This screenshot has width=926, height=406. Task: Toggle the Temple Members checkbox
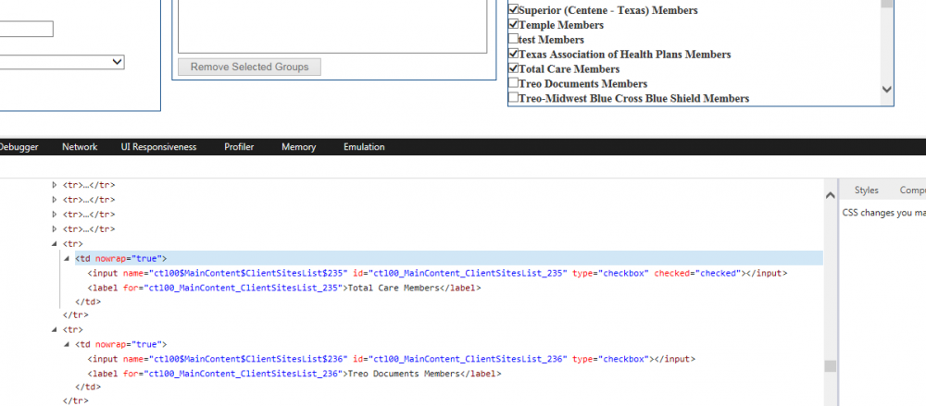(514, 25)
